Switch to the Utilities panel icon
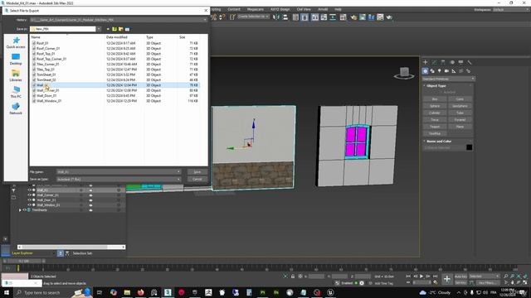The height and width of the screenshot is (298, 531). coord(470,62)
